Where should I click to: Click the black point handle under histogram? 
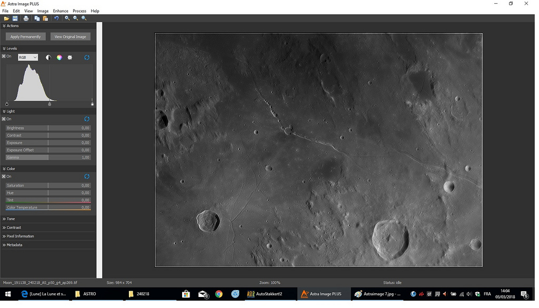pos(7,104)
